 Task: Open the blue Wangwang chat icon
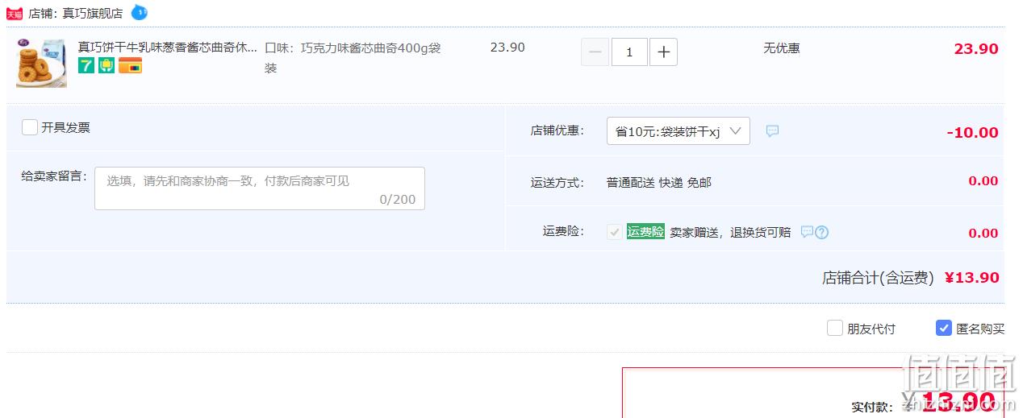coord(139,12)
